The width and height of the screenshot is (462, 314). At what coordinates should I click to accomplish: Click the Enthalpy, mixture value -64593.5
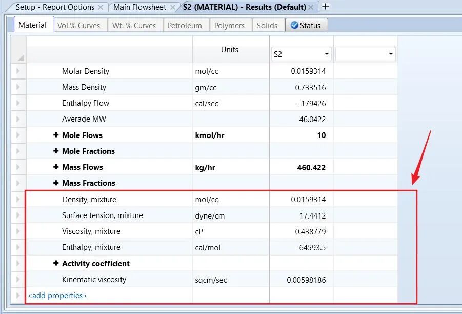click(x=311, y=247)
